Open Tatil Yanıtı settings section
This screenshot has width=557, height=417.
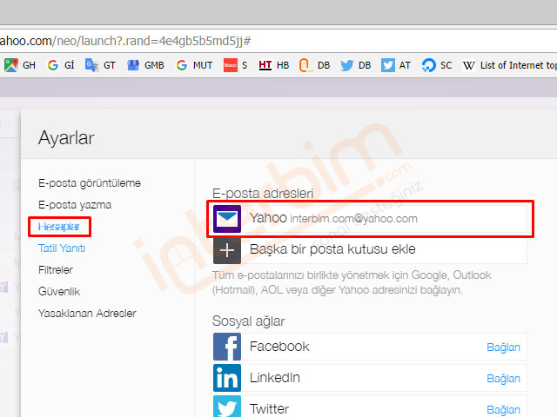tap(62, 248)
